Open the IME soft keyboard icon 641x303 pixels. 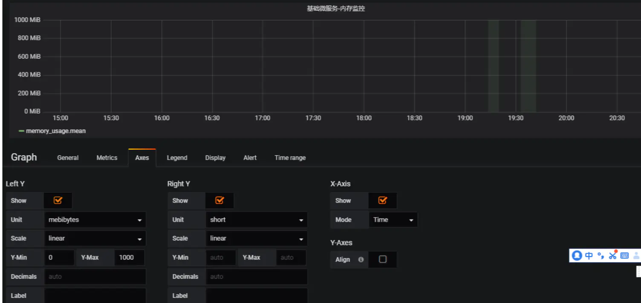click(624, 255)
